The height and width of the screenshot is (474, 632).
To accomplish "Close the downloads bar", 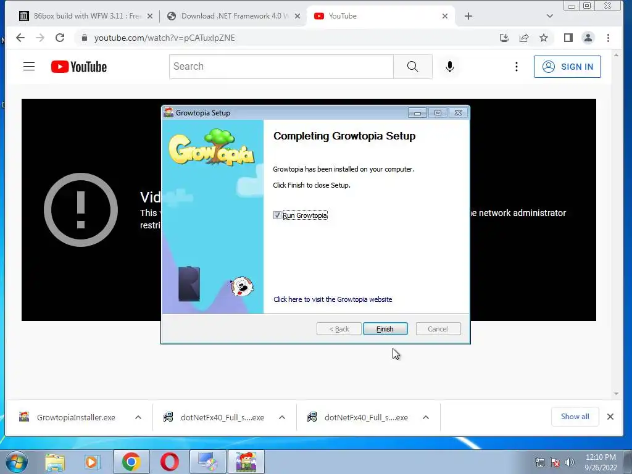I will pyautogui.click(x=610, y=417).
